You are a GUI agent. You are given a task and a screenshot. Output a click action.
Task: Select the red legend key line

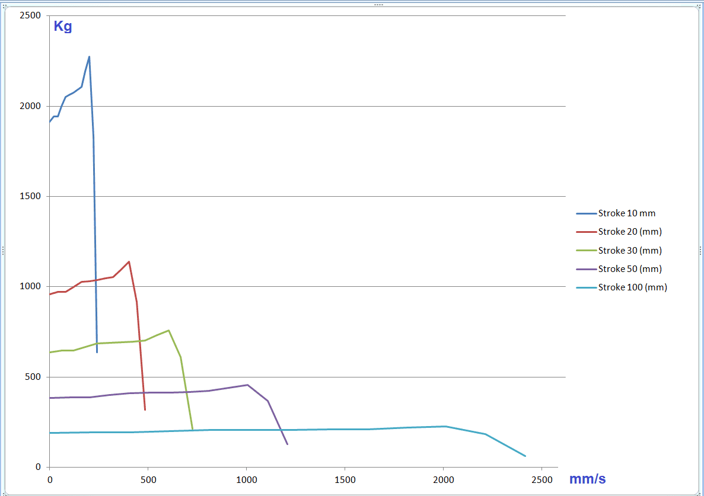click(x=585, y=232)
